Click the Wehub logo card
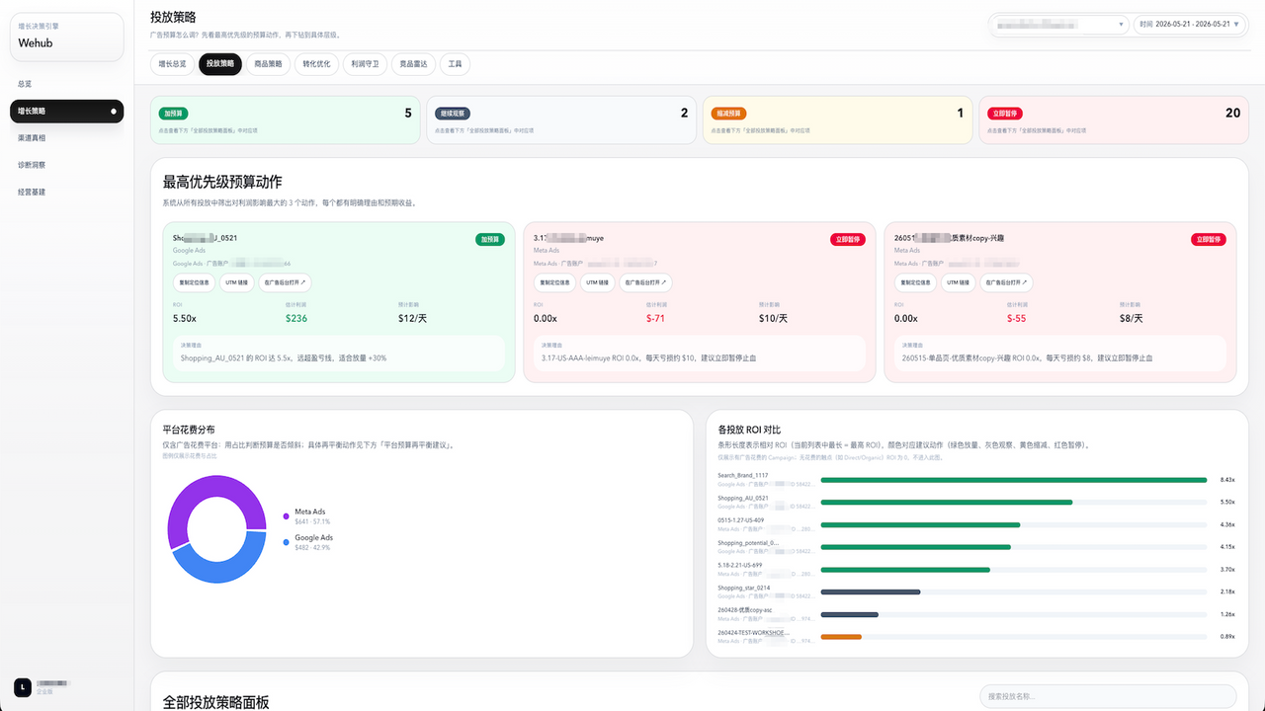 click(x=66, y=38)
